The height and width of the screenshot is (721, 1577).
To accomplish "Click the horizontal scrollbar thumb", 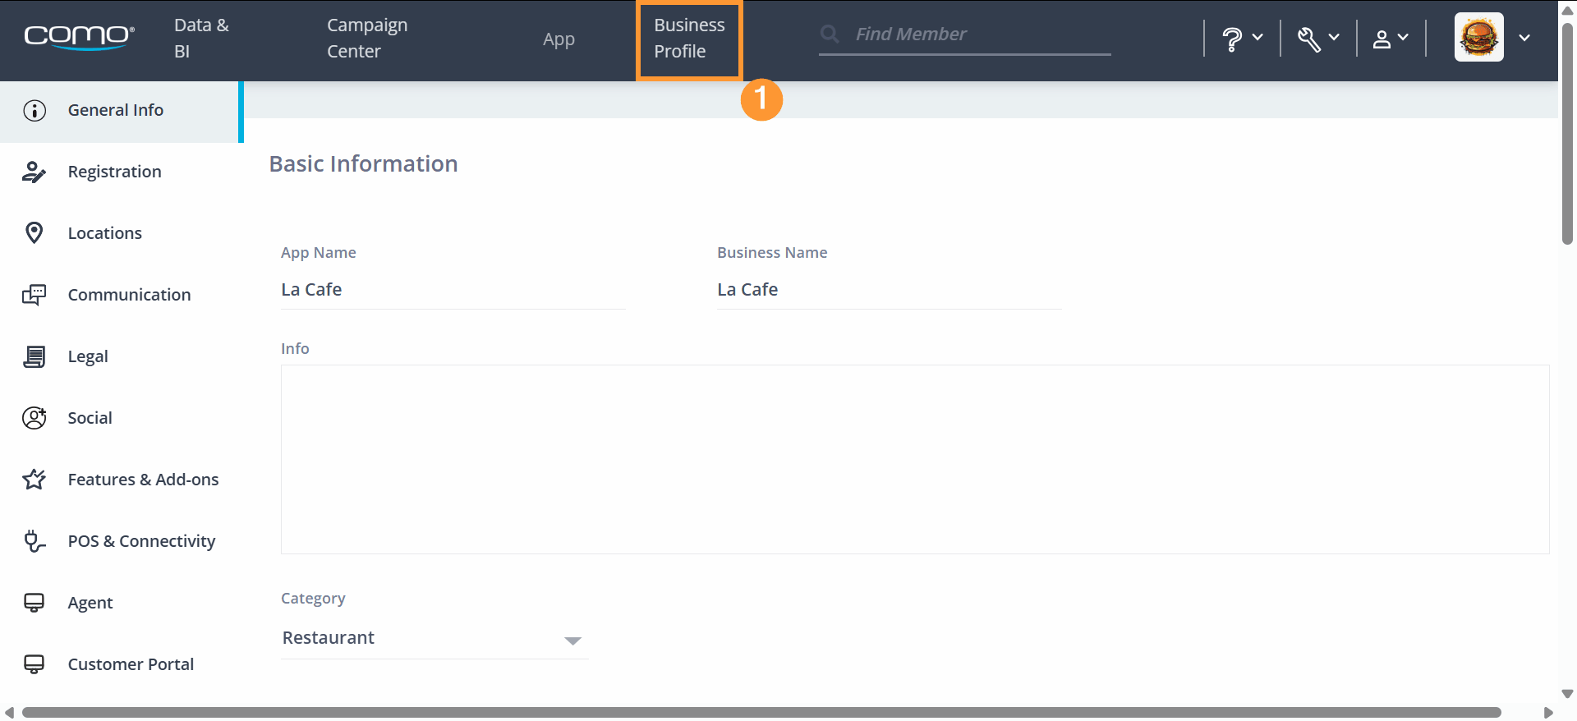I will click(x=761, y=712).
